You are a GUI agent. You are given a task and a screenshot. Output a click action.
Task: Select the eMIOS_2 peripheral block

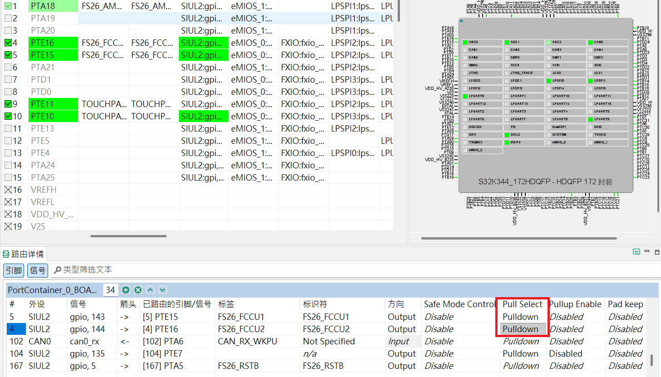pyautogui.click(x=482, y=150)
